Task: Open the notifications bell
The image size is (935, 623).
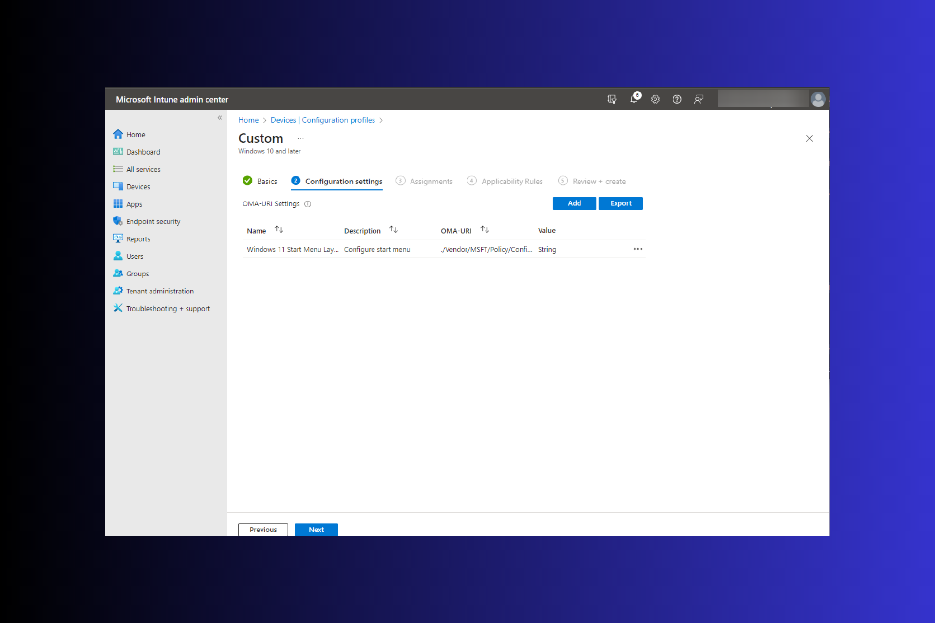Action: coord(634,99)
